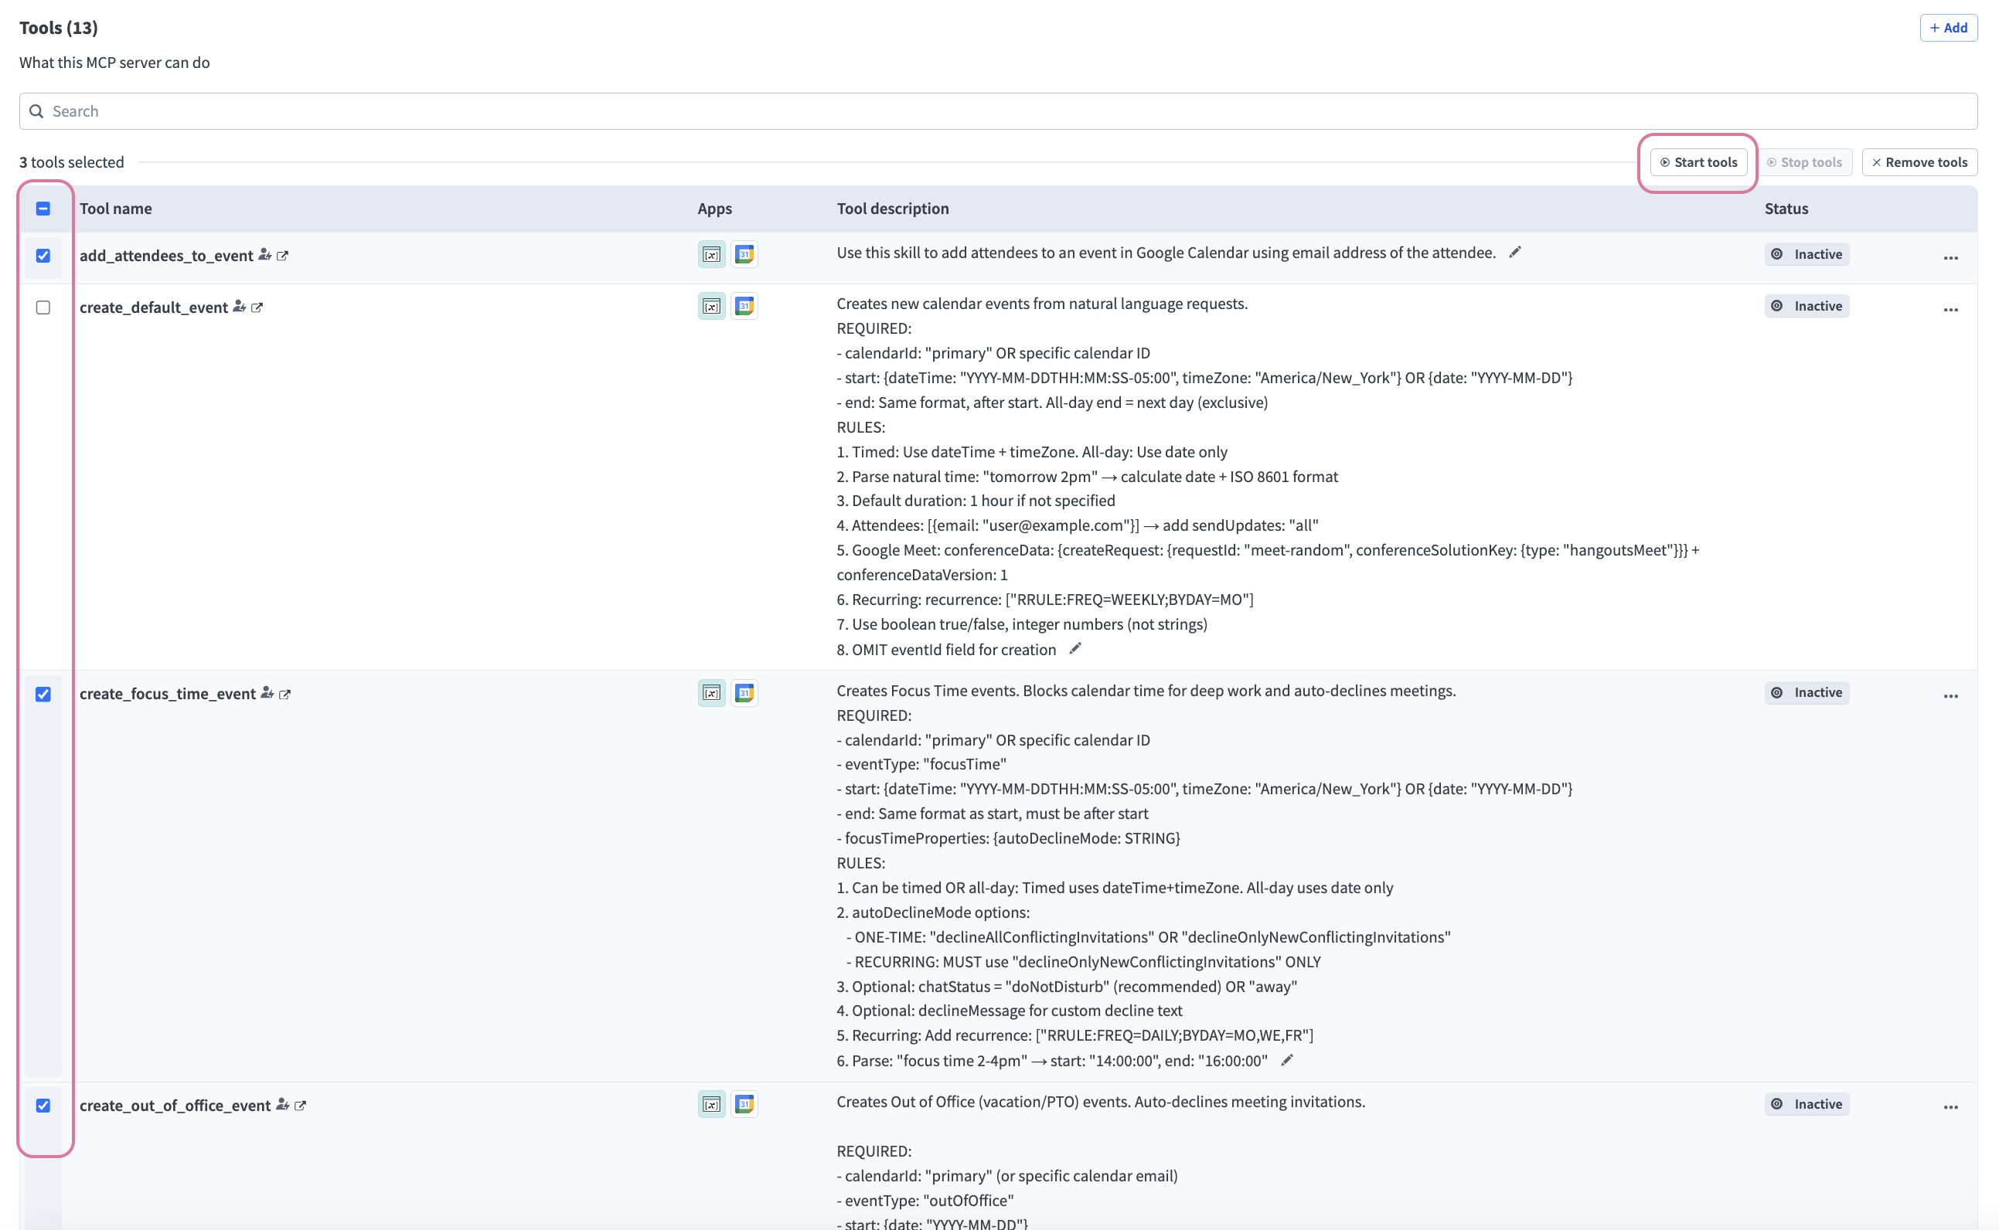
Task: Click the Google Calendar icon for create_out_of_office_event
Action: (744, 1104)
